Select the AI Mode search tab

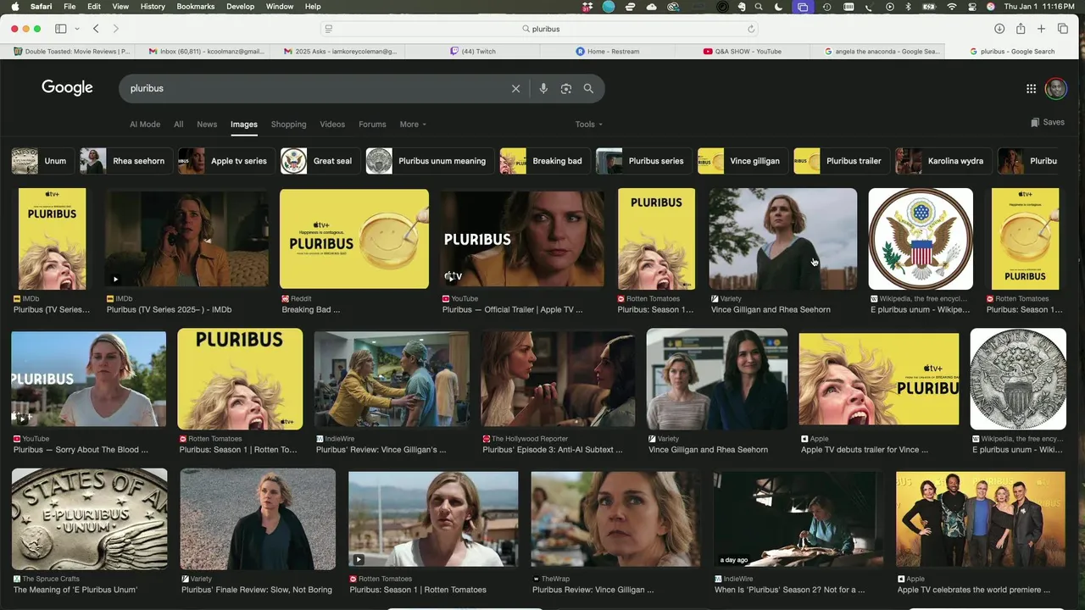pyautogui.click(x=145, y=125)
